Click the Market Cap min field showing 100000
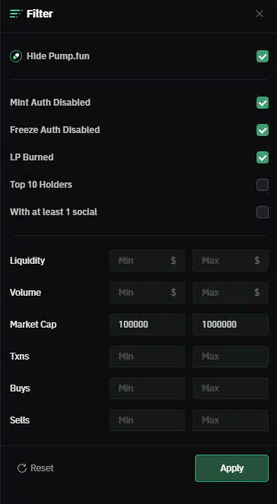 pyautogui.click(x=147, y=325)
